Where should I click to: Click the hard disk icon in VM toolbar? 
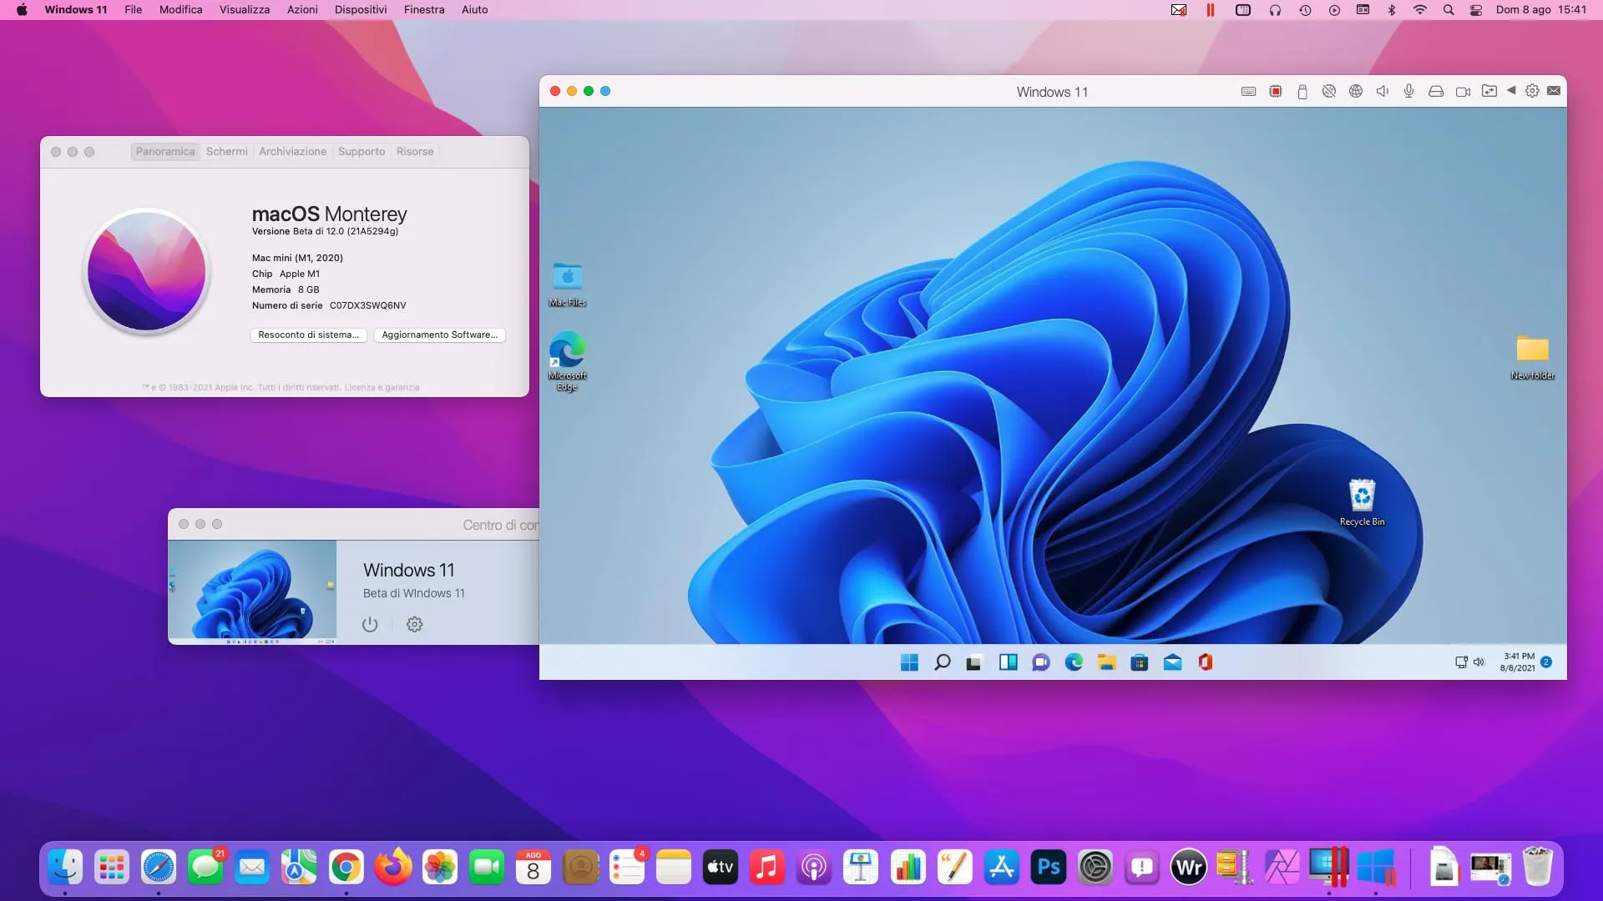coord(1436,92)
